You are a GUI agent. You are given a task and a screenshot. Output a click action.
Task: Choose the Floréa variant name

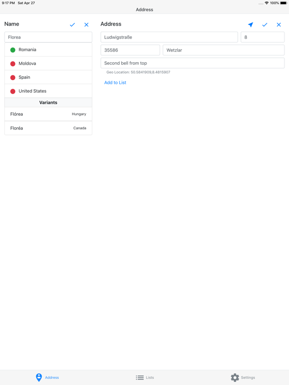point(17,128)
